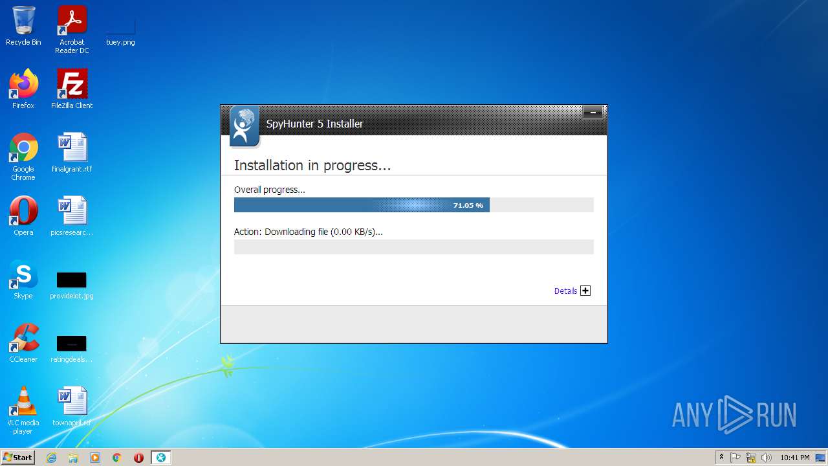The image size is (828, 466).
Task: Open the Windows Start menu
Action: pyautogui.click(x=17, y=458)
